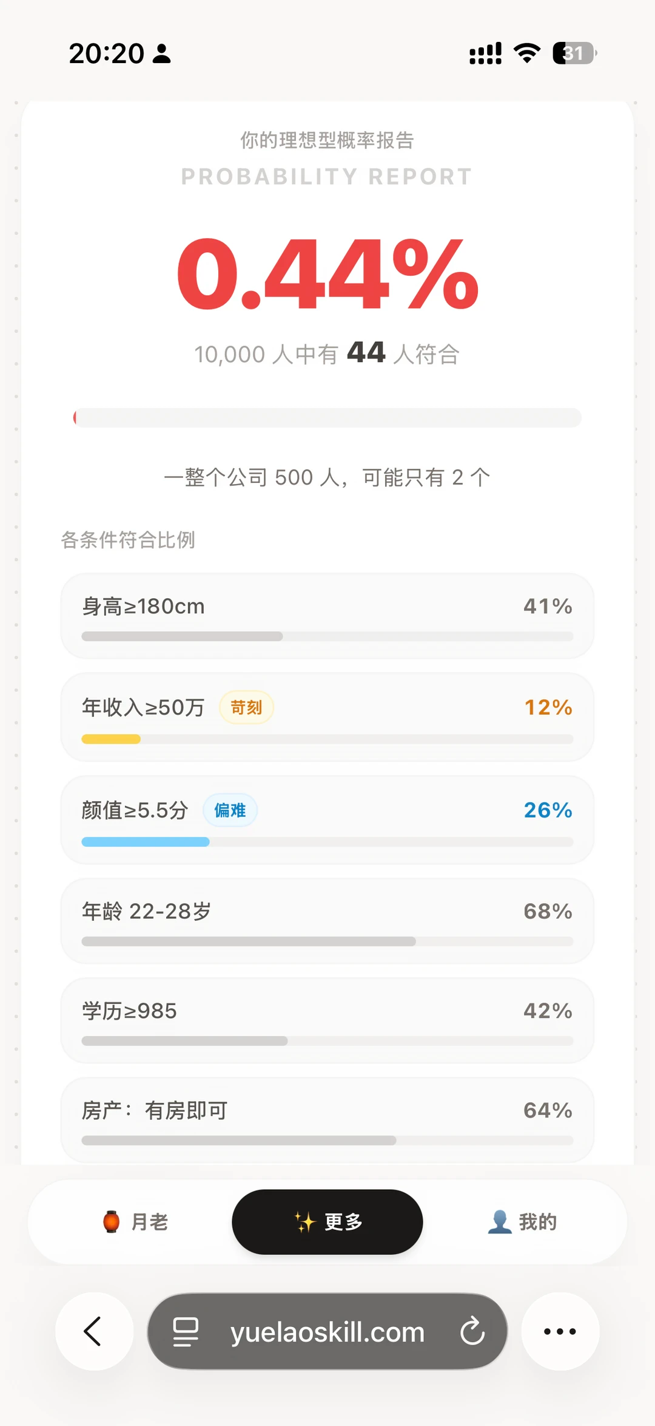Select the 更多 dark pill tab
This screenshot has height=1426, width=655.
tap(327, 1221)
